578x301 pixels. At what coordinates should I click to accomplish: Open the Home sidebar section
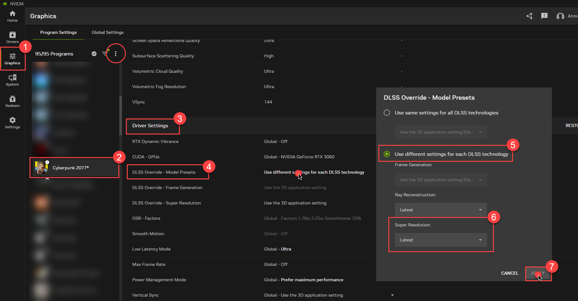(12, 16)
